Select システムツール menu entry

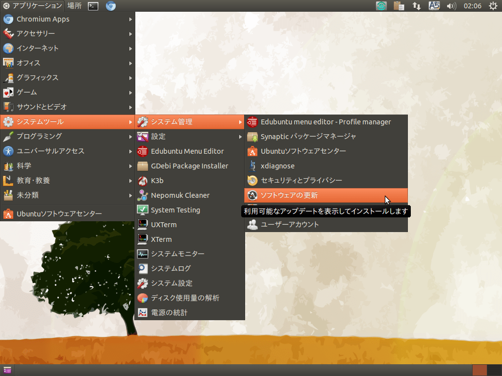[x=68, y=122]
